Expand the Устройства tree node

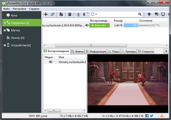(x=4, y=45)
